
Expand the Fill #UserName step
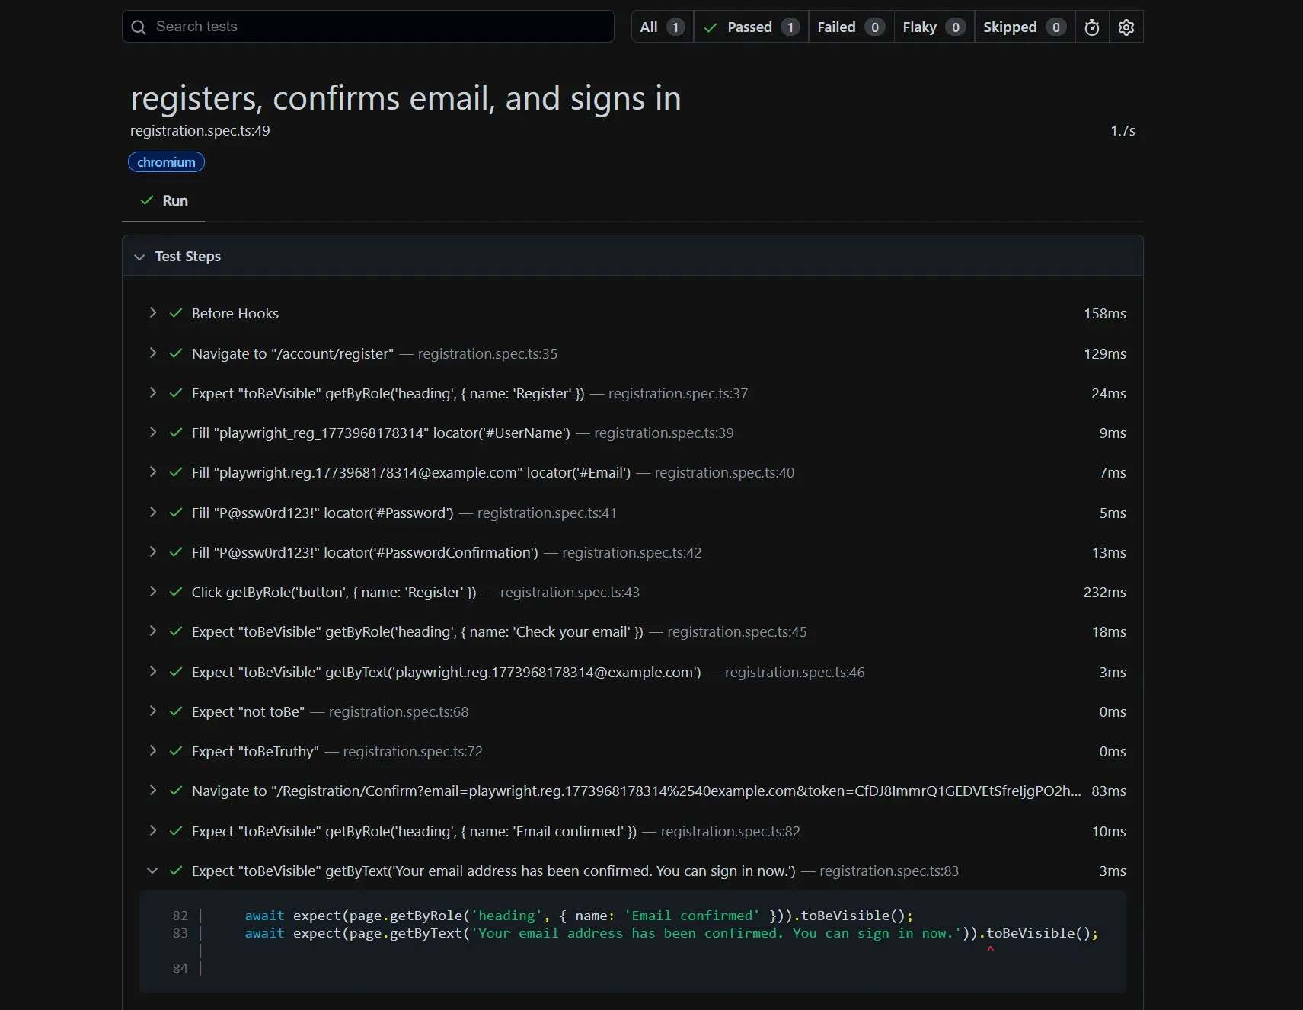[153, 433]
